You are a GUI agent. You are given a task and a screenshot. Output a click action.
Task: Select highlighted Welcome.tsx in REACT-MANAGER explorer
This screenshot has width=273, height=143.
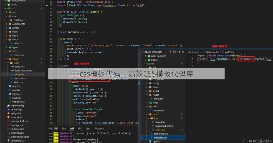[163, 137]
